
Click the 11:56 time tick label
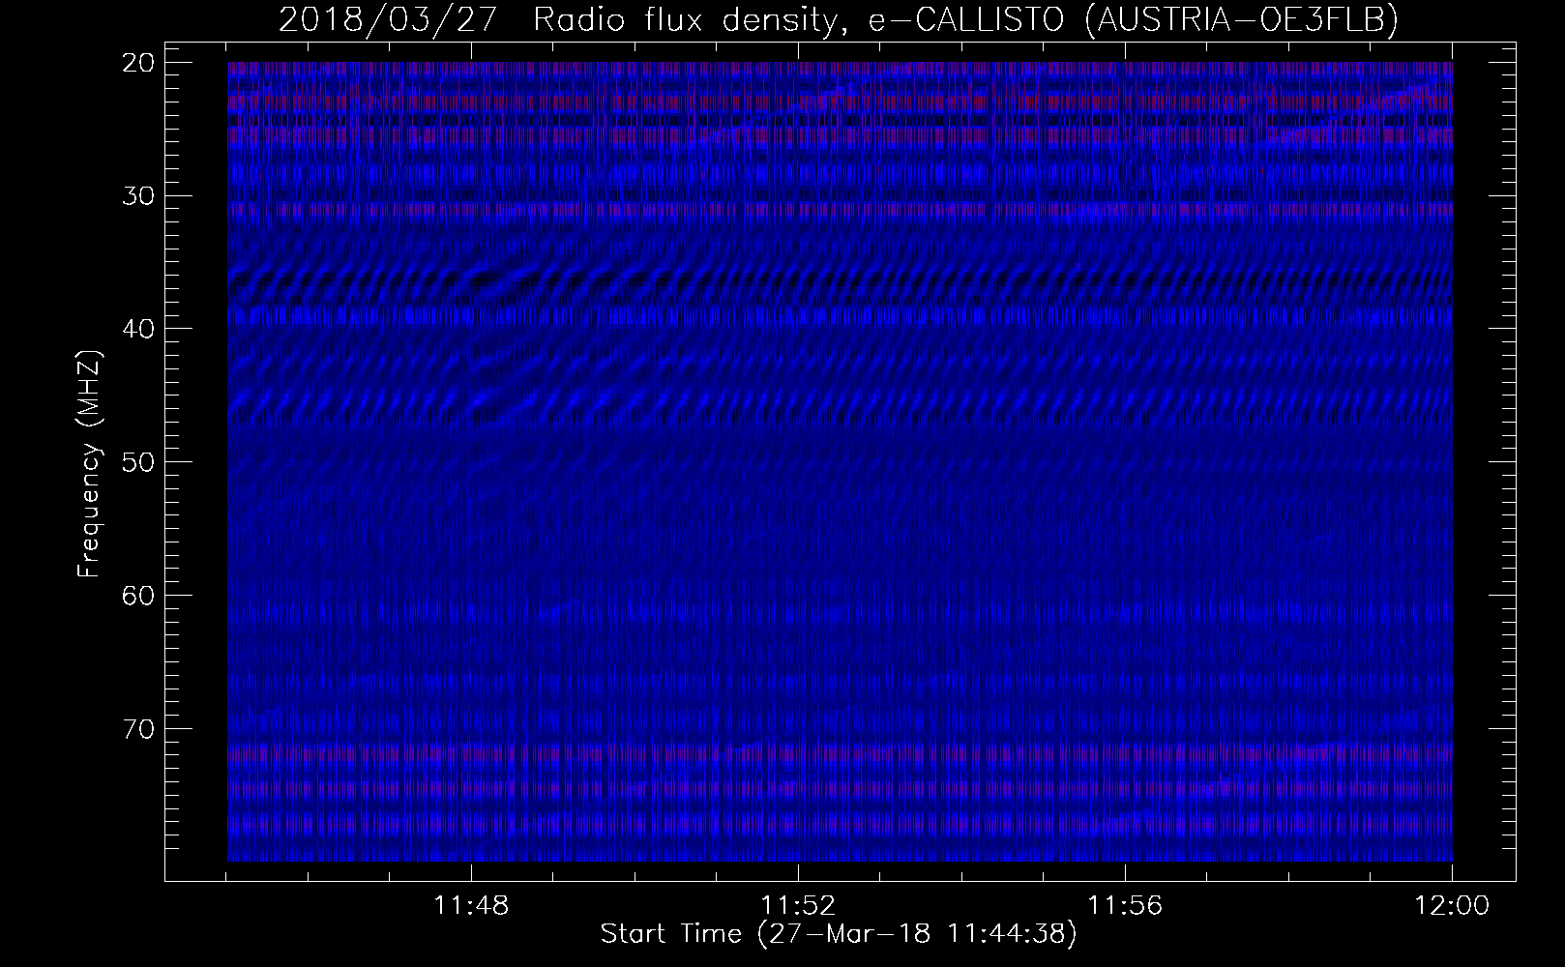click(x=1125, y=906)
